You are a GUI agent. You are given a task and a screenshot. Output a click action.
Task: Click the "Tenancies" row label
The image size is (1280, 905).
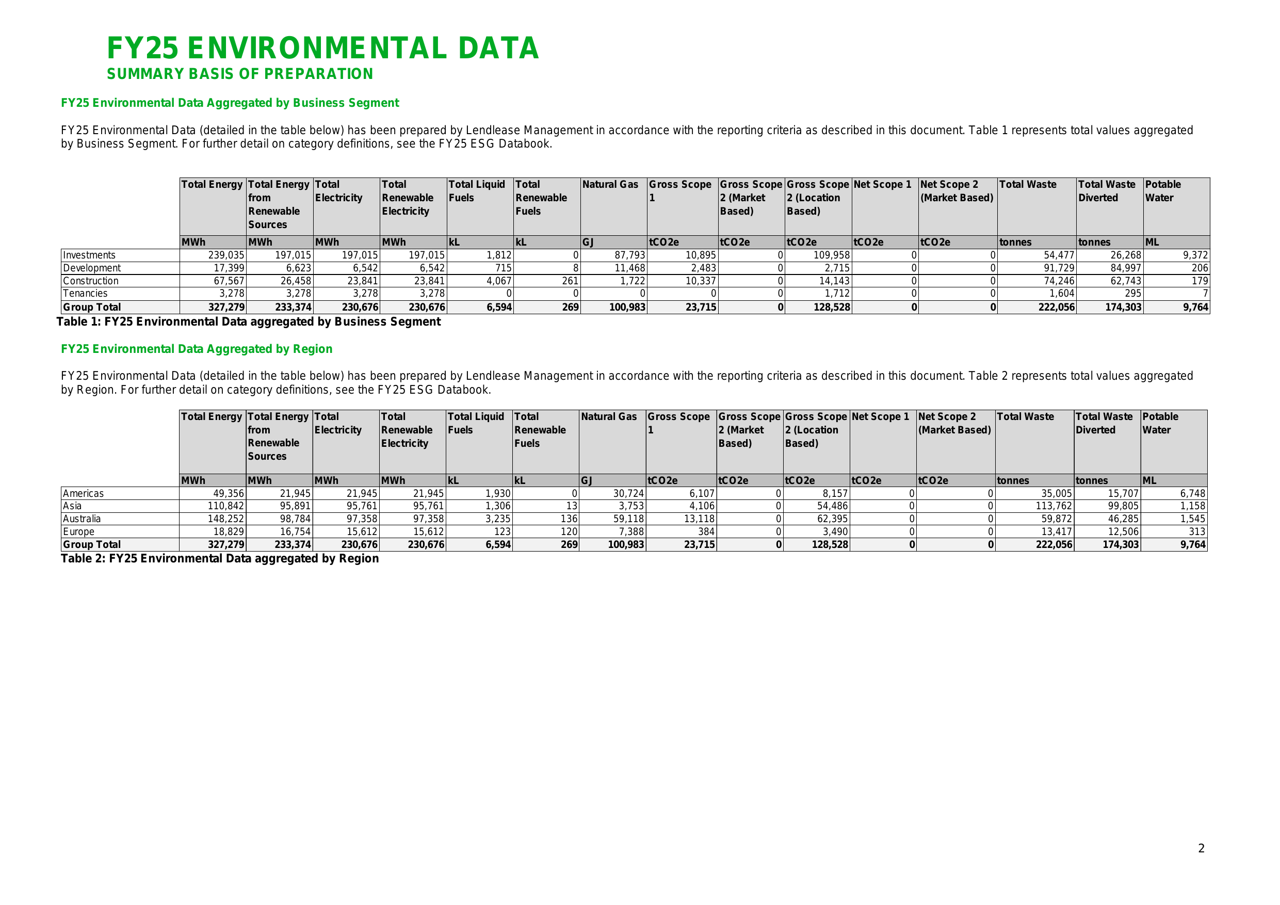coord(85,293)
